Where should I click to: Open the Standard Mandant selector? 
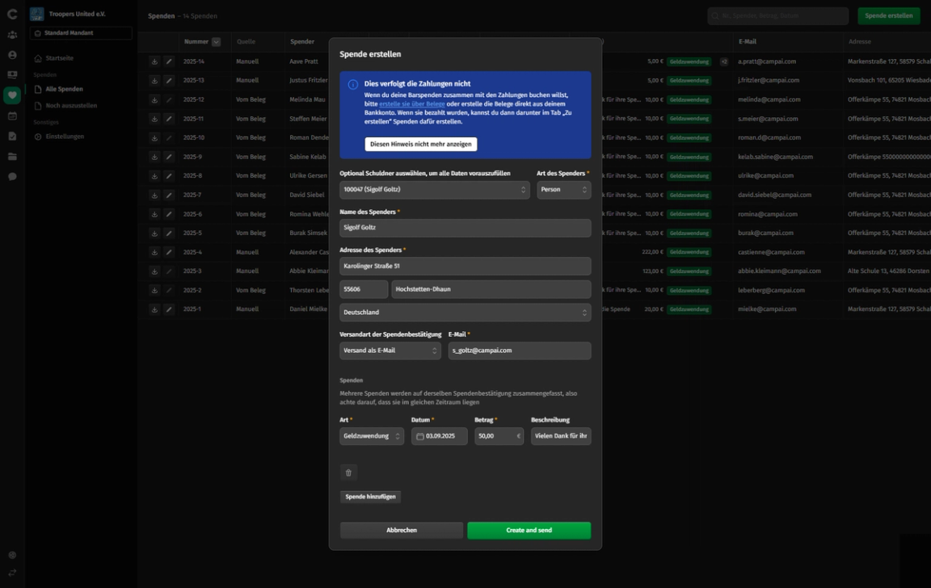[82, 33]
